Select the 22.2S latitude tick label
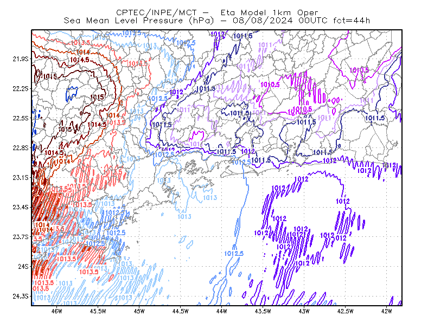The image size is (434, 335). point(20,88)
